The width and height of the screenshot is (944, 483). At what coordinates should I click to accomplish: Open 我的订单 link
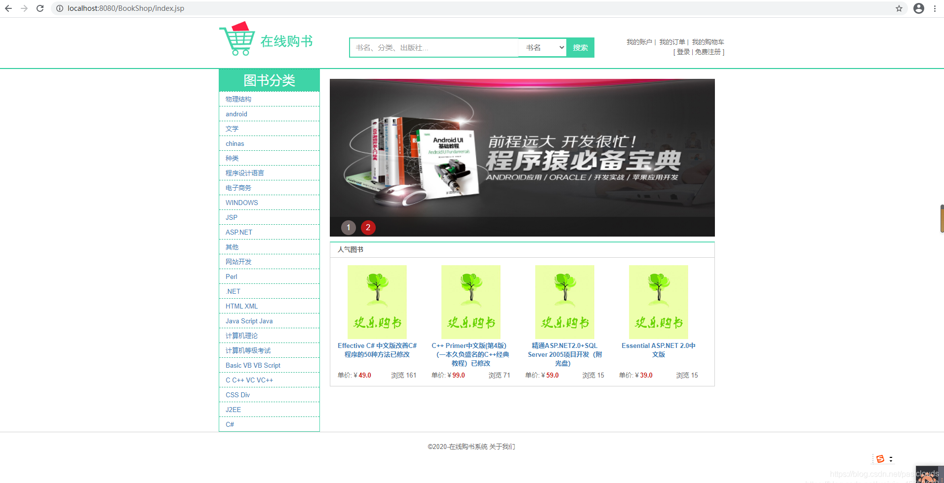click(672, 42)
